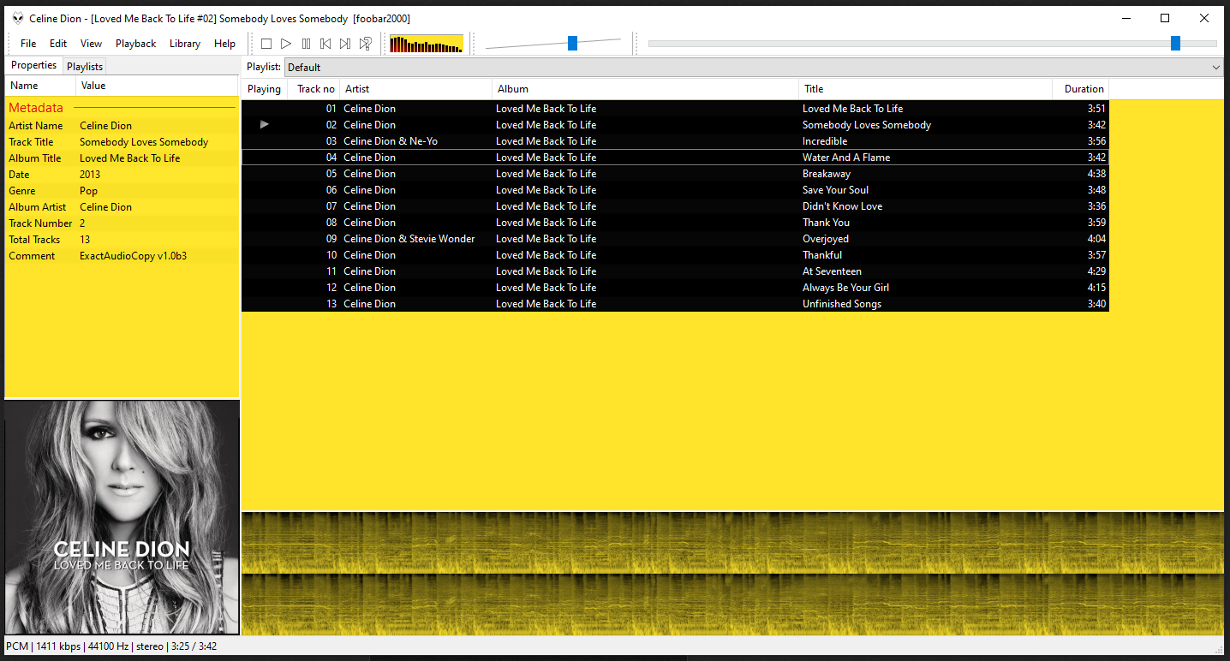Screen dimensions: 1230x661
Task: Click the seek bar handle
Action: coord(1175,44)
